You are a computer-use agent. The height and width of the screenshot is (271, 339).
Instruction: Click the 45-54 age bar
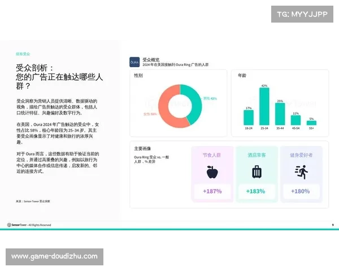295,120
